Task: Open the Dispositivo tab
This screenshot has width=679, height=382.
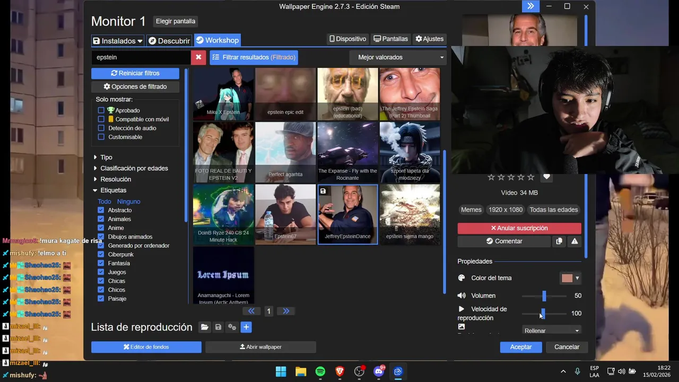Action: pyautogui.click(x=348, y=39)
